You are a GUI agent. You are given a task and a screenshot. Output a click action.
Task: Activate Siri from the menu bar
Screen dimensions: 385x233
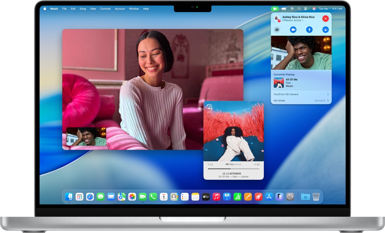pos(314,9)
